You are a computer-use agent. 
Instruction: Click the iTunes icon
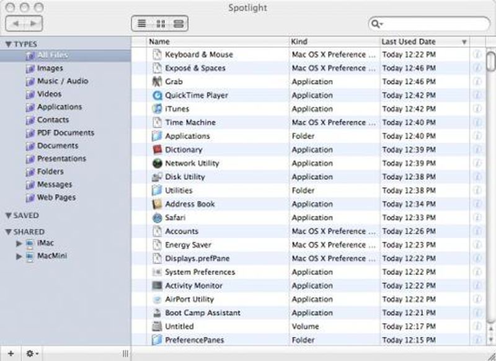[157, 109]
